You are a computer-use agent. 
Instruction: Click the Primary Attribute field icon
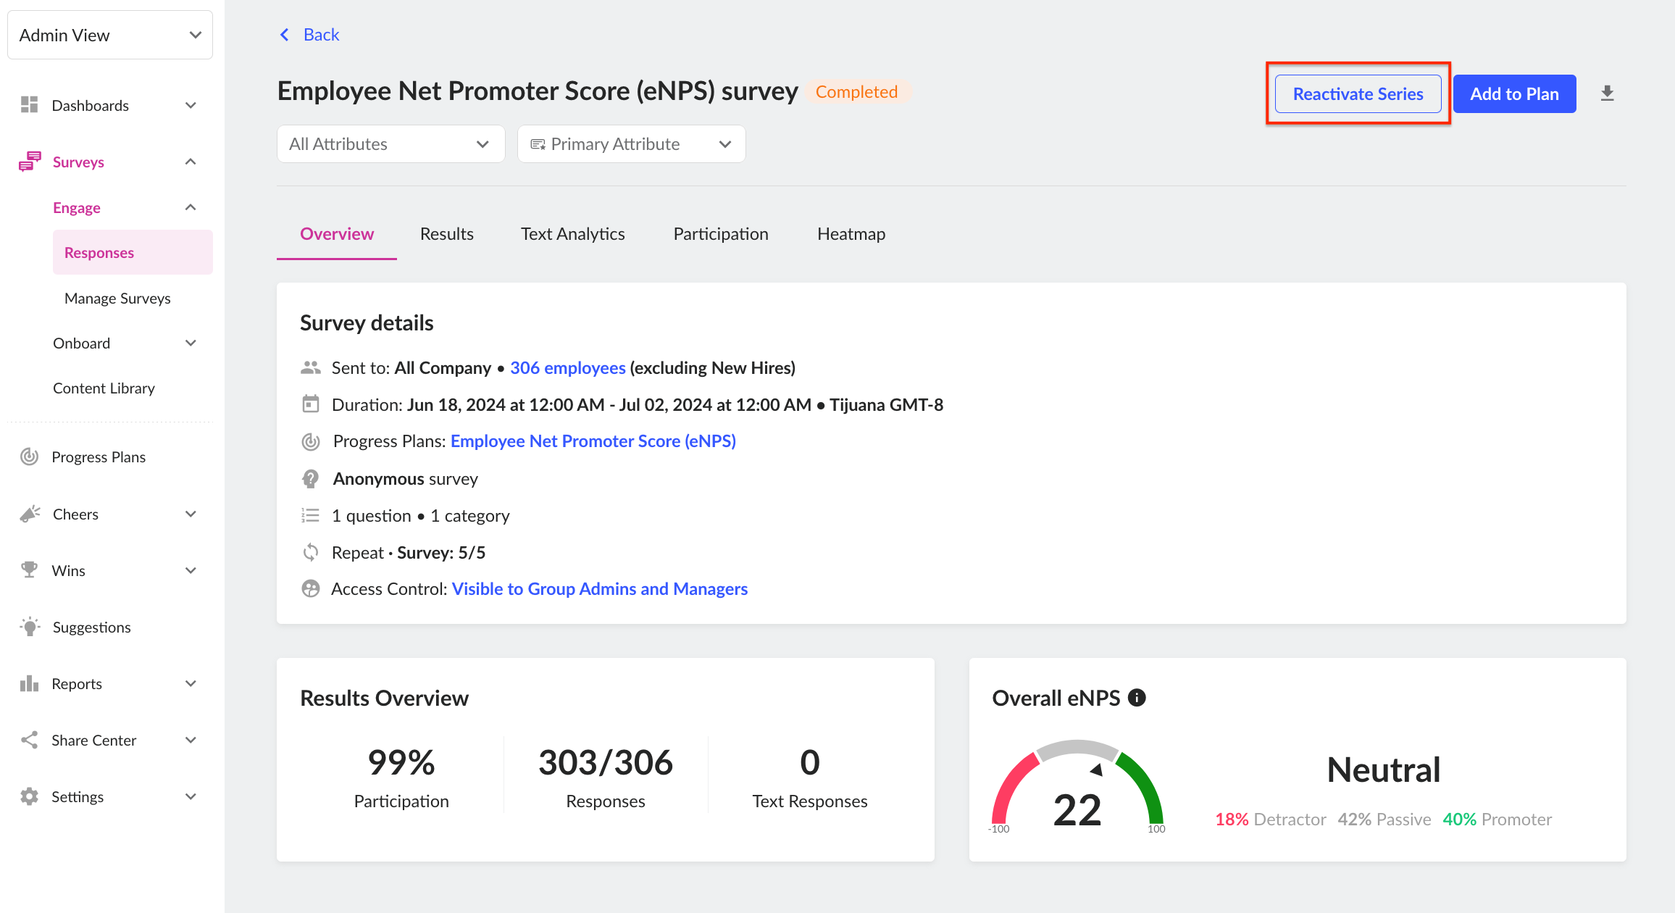pos(538,144)
